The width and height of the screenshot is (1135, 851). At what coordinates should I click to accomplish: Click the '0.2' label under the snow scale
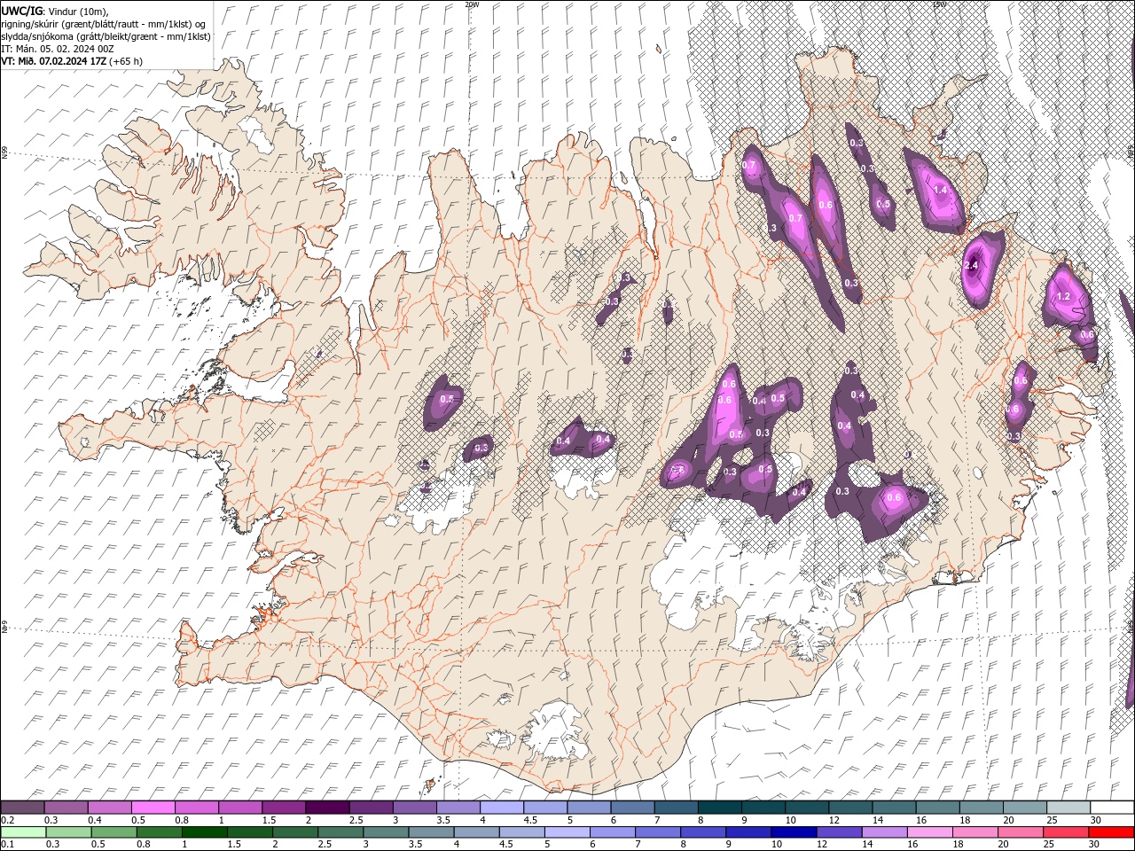pos(7,820)
